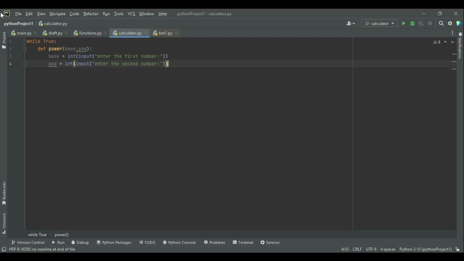This screenshot has width=464, height=261.
Task: Open the VCS menu
Action: coord(131,14)
